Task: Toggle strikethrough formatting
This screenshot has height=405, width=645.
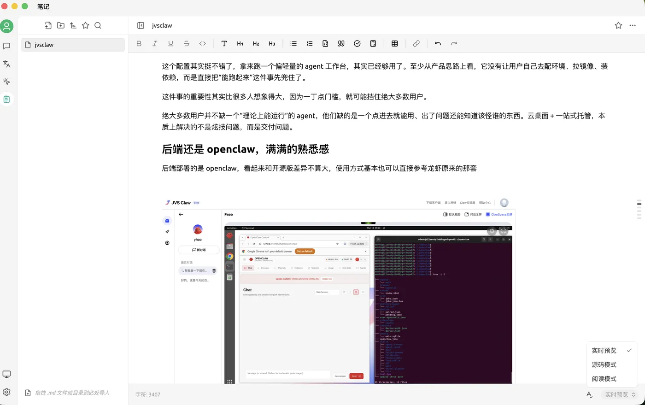Action: (187, 43)
